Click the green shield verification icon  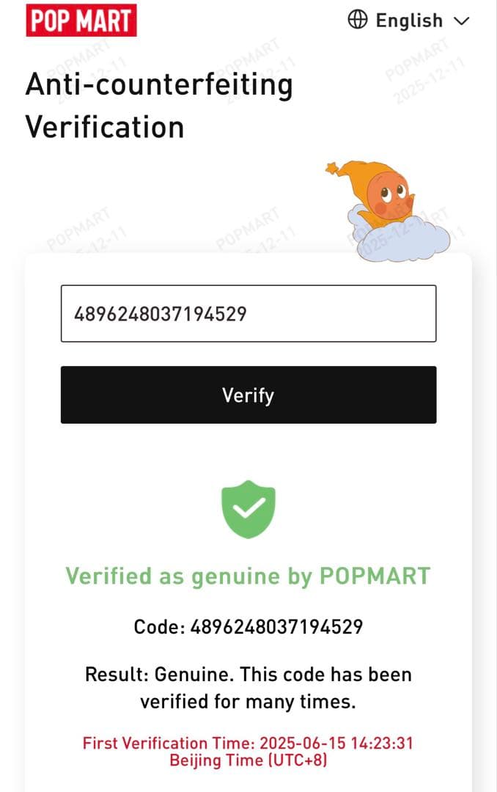[248, 509]
